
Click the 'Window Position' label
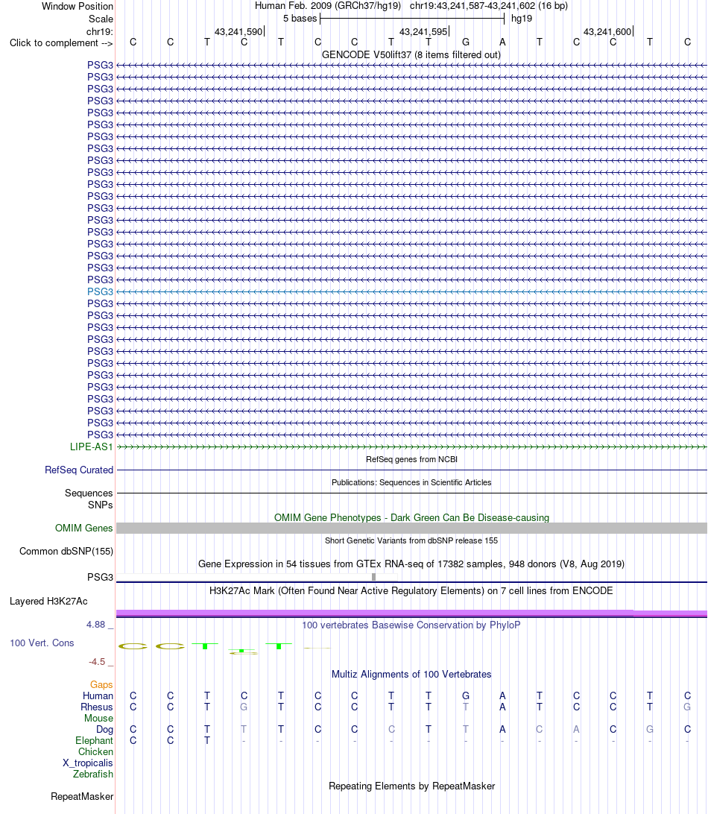[77, 6]
